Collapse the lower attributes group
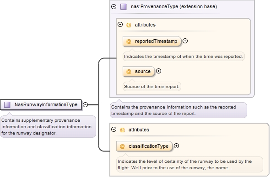 tap(114, 129)
